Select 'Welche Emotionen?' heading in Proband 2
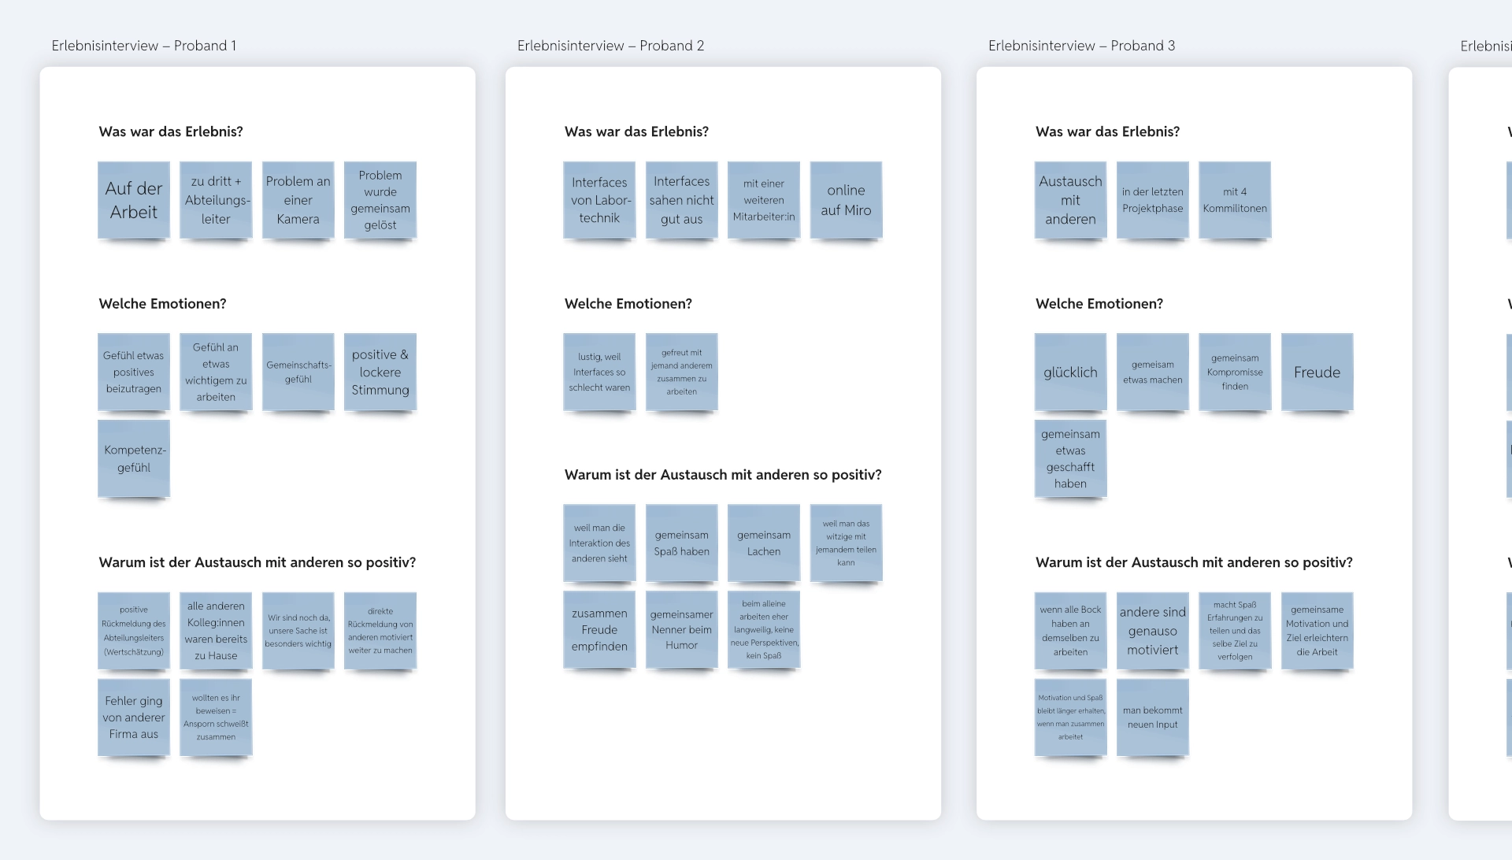The height and width of the screenshot is (860, 1512). click(x=628, y=303)
